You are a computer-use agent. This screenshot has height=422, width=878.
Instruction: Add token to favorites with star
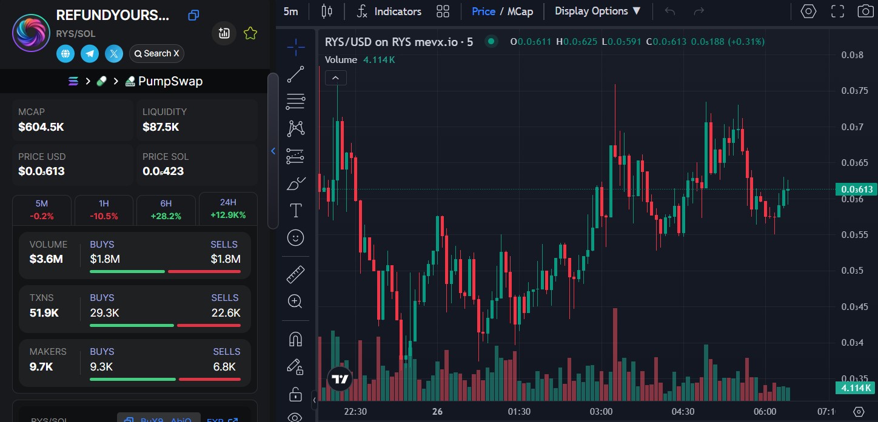point(250,34)
